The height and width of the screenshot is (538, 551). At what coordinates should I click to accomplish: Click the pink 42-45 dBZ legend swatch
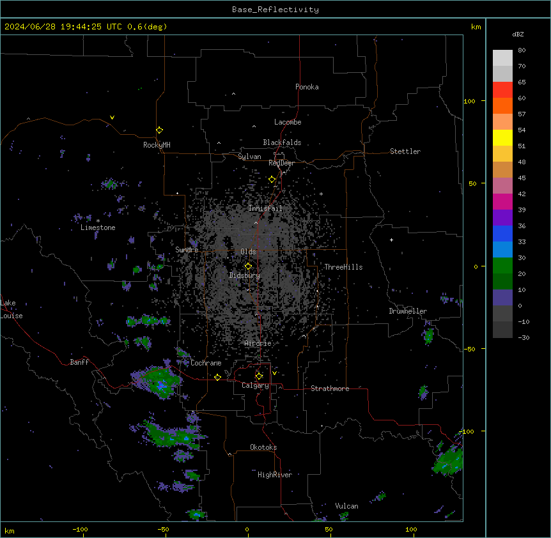coord(502,185)
